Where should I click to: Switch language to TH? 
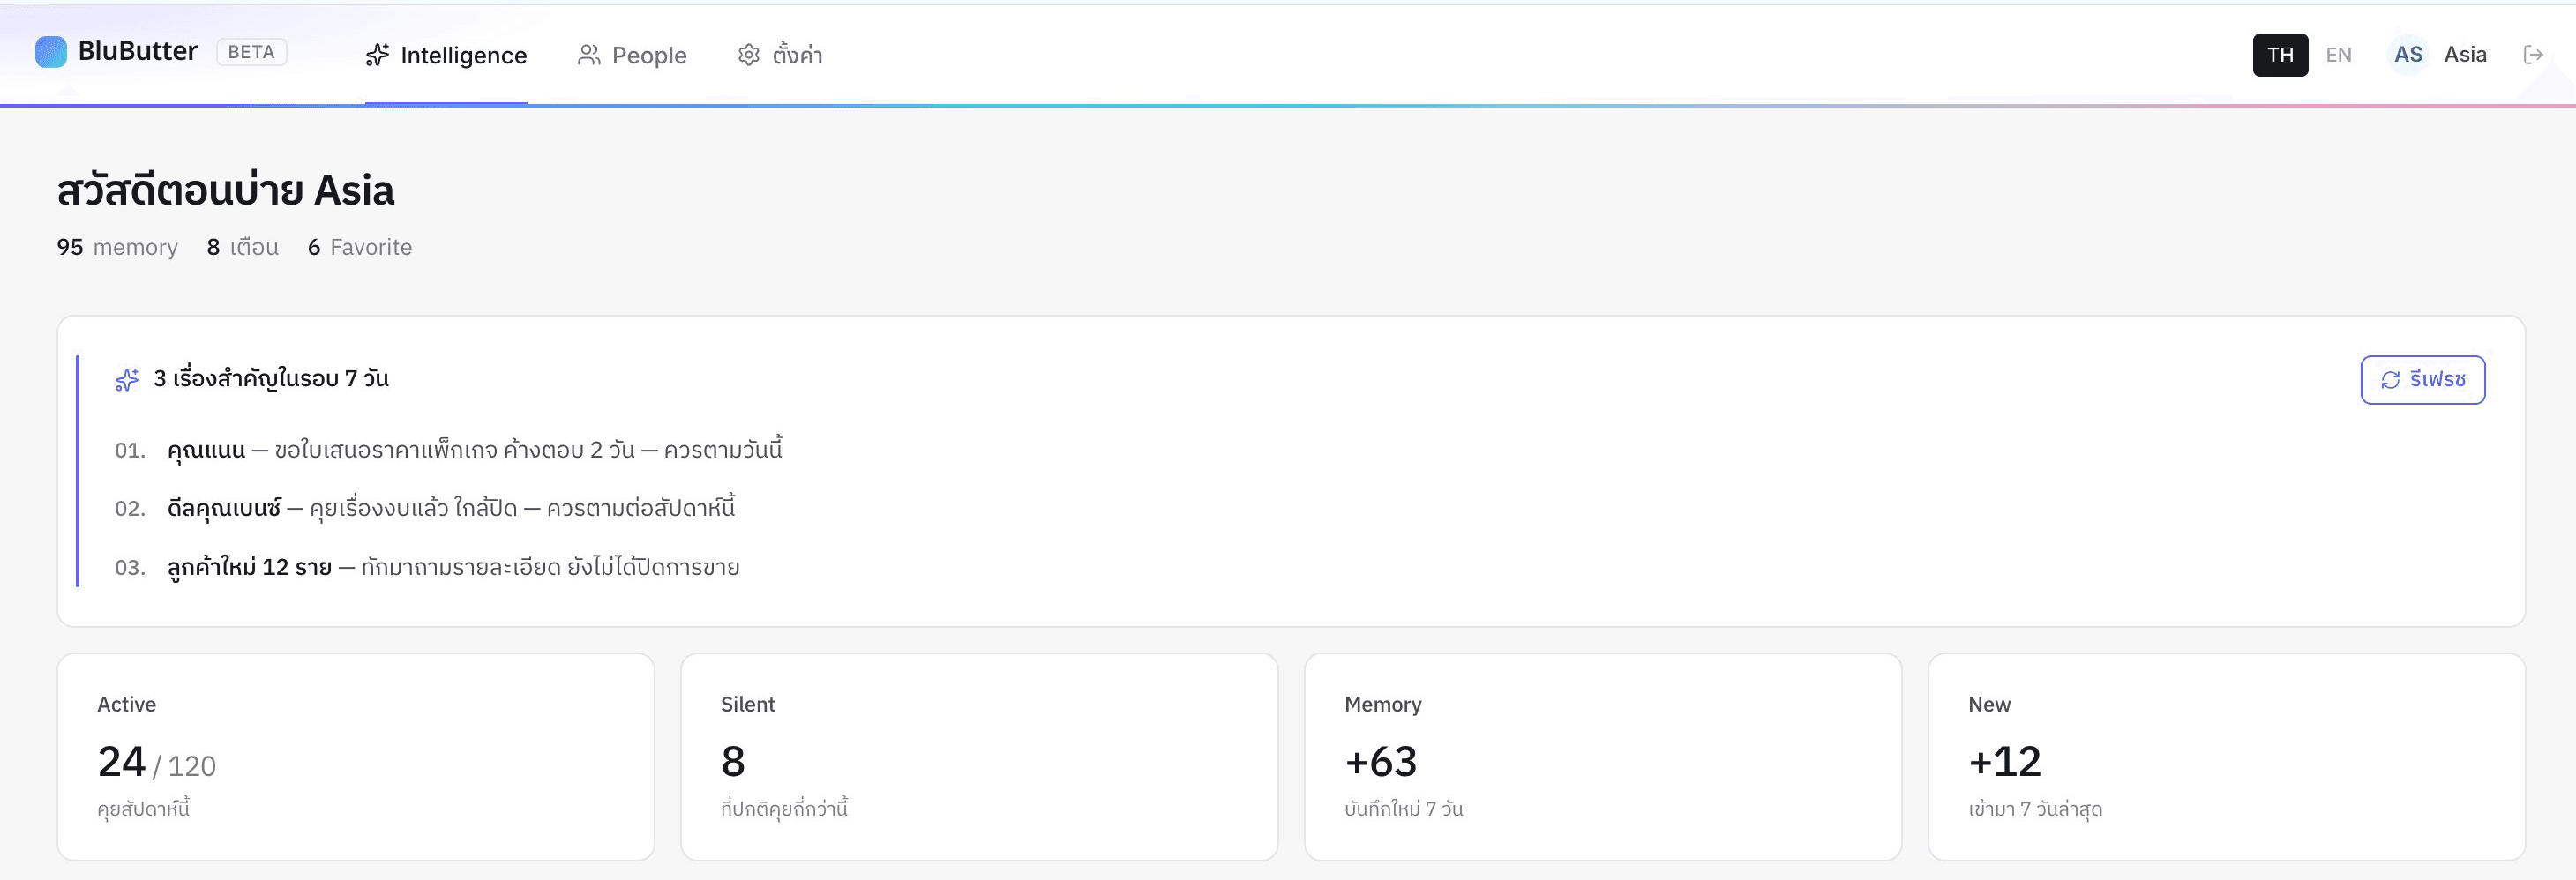[2280, 55]
